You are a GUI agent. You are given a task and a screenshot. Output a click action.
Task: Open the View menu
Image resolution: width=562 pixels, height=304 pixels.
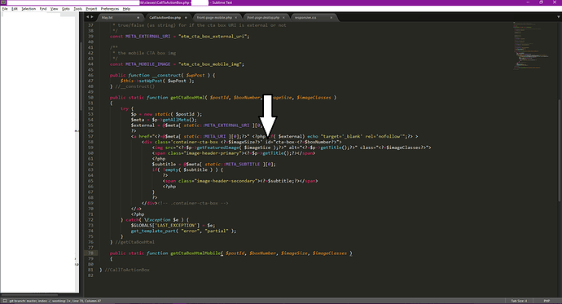tap(54, 9)
